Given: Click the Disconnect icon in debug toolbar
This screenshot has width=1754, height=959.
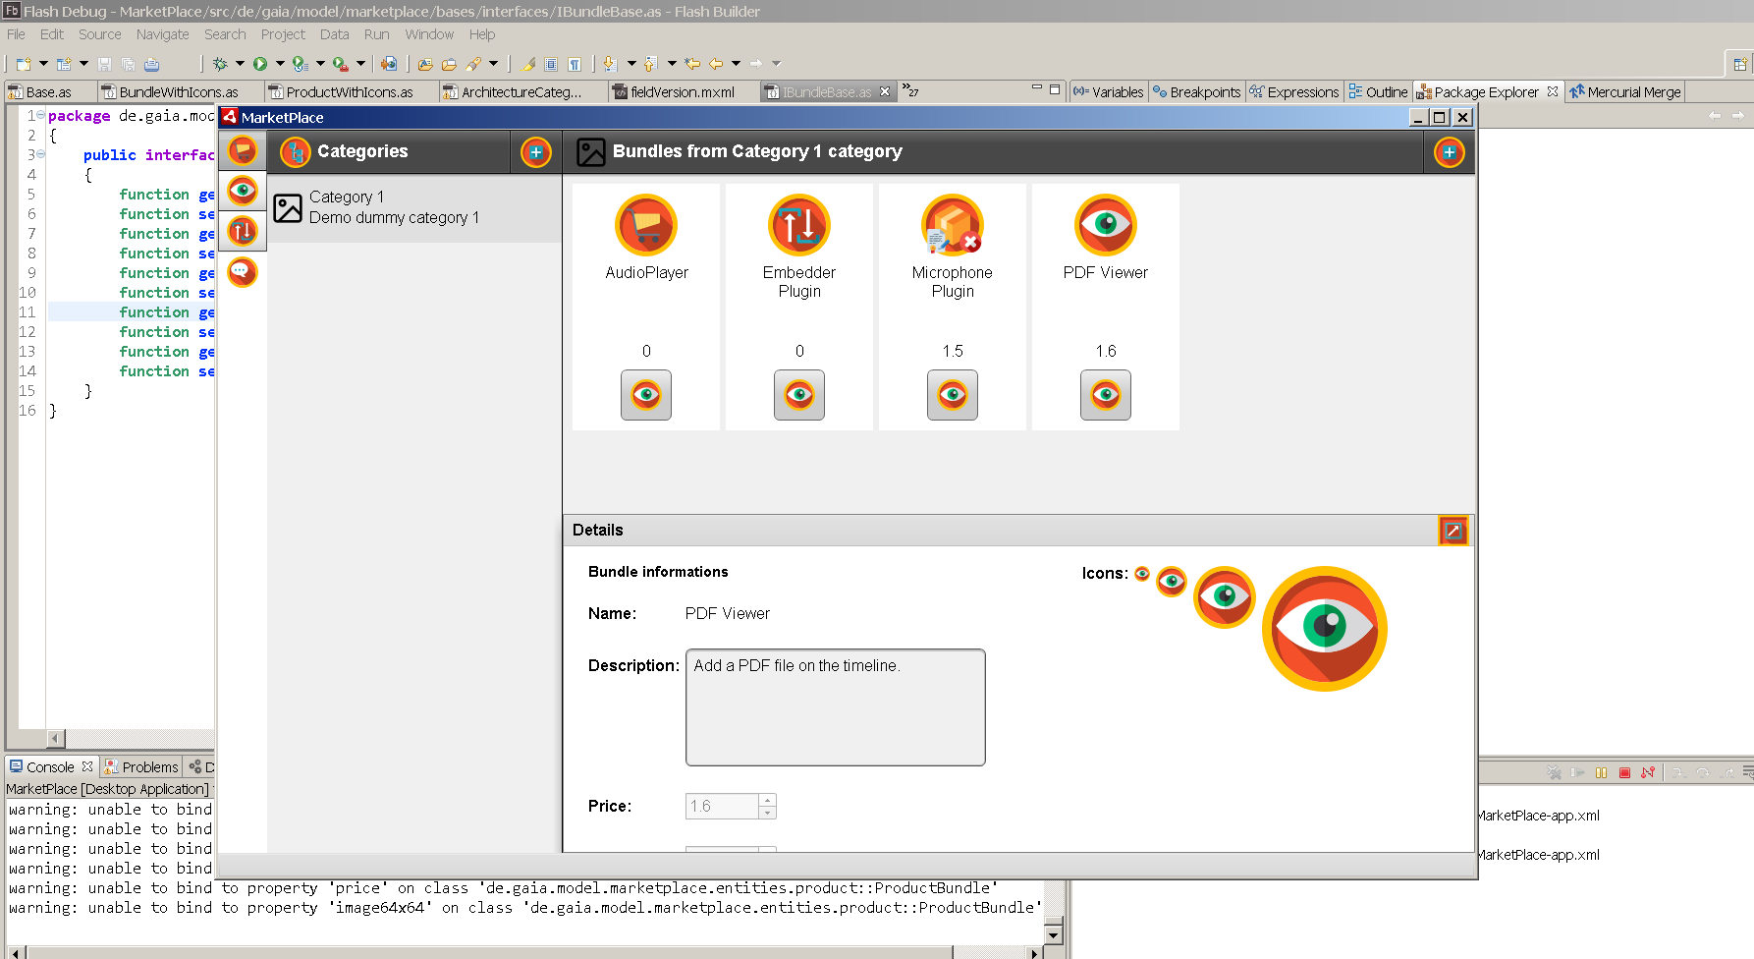Looking at the screenshot, I should coord(1648,773).
